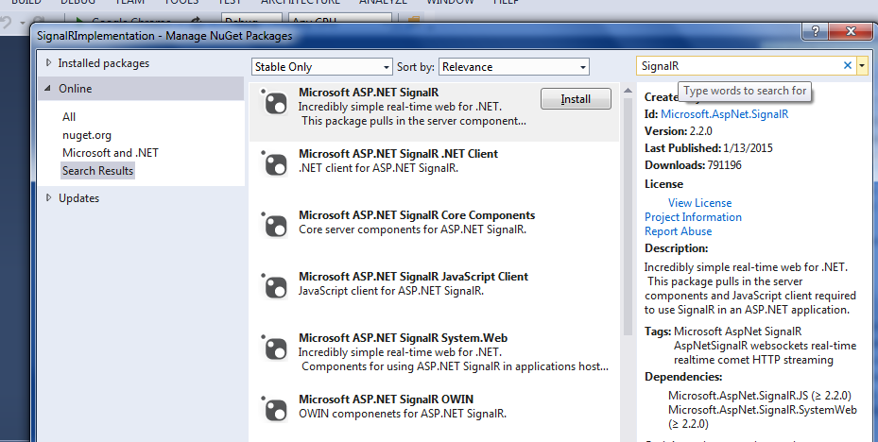Expand the Updates section
Viewport: 878px width, 442px height.
coord(49,198)
